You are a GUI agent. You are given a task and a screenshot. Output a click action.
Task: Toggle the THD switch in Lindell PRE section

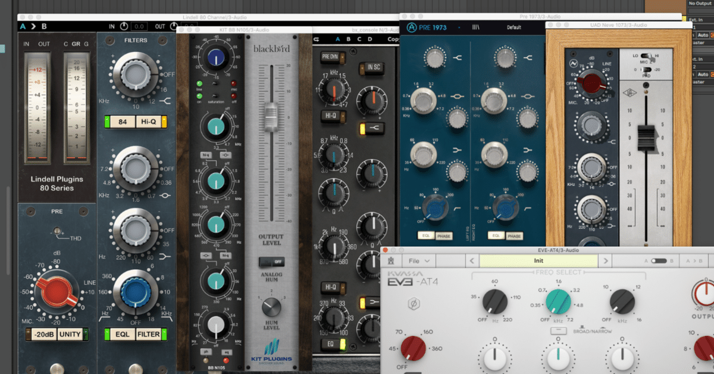(57, 230)
